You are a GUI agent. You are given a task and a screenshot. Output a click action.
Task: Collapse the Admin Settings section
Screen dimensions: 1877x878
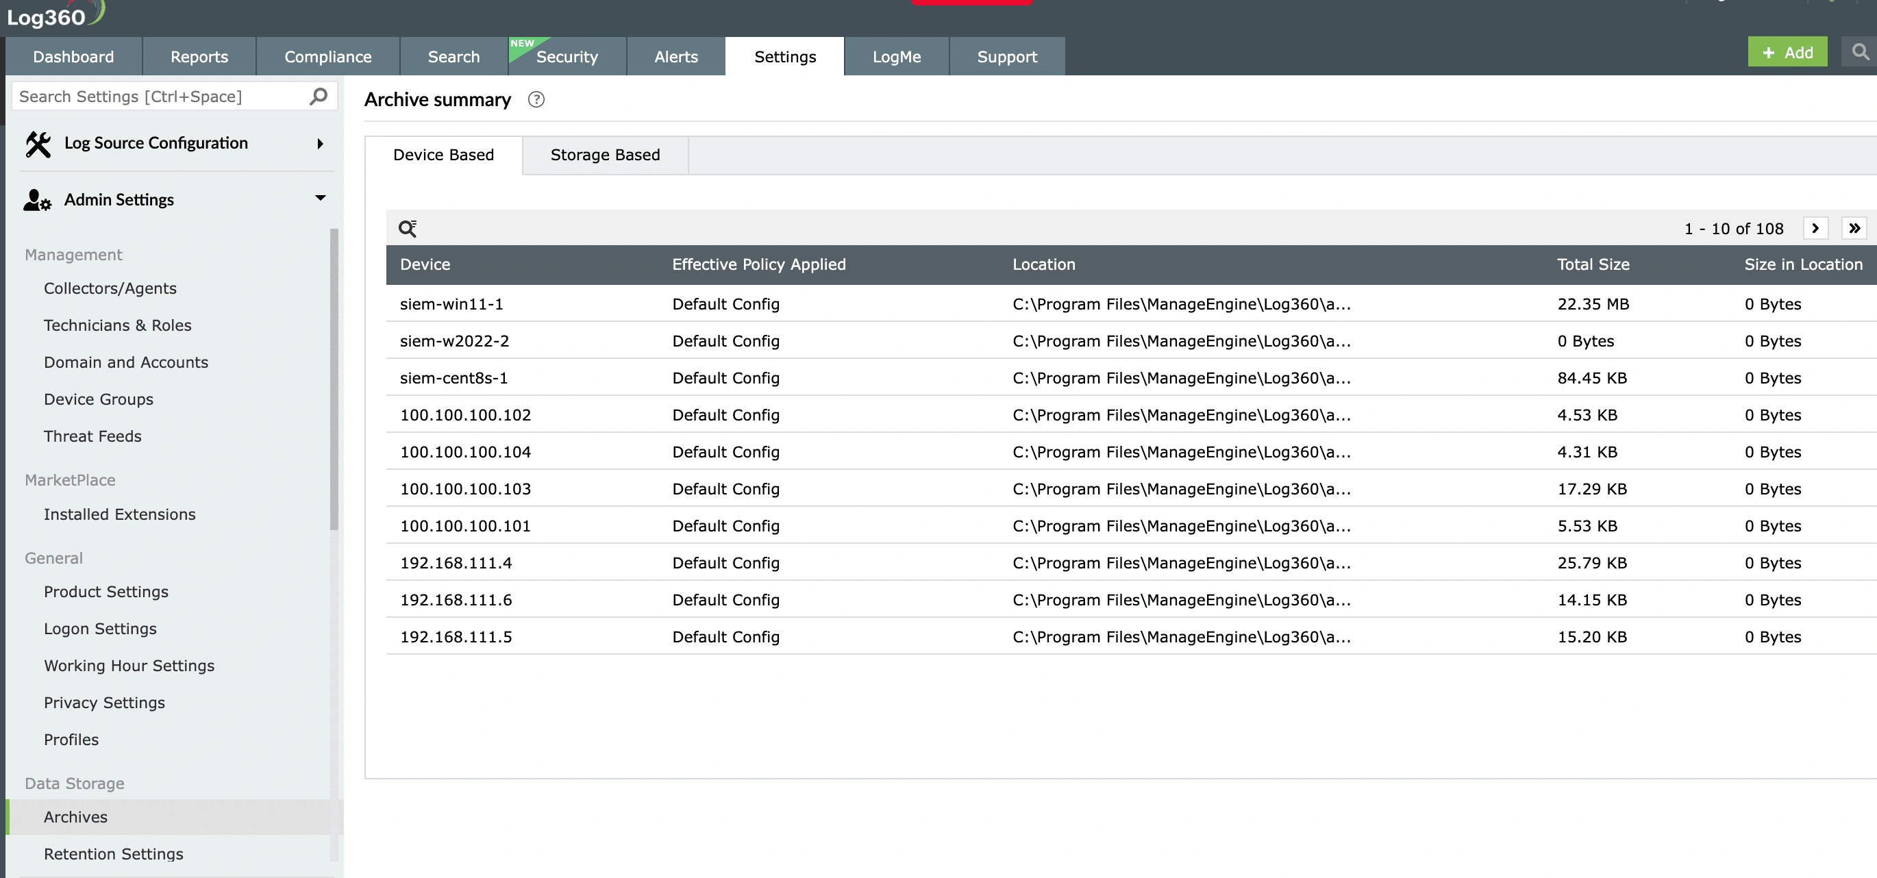(320, 198)
